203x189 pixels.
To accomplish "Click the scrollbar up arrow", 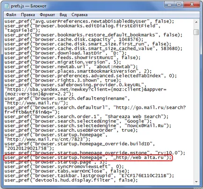I will 196,22.
